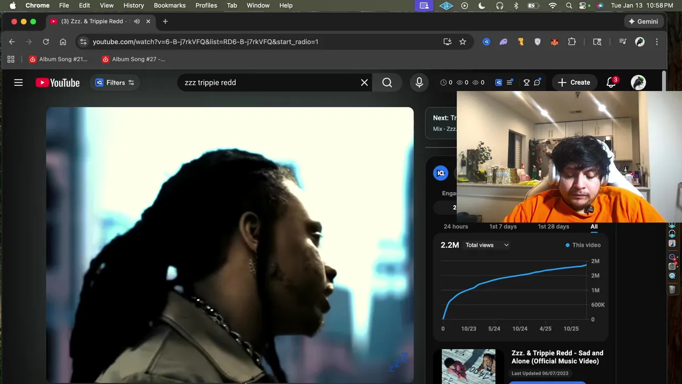Select the 1st 7 days tab
This screenshot has width=682, height=384.
(503, 227)
